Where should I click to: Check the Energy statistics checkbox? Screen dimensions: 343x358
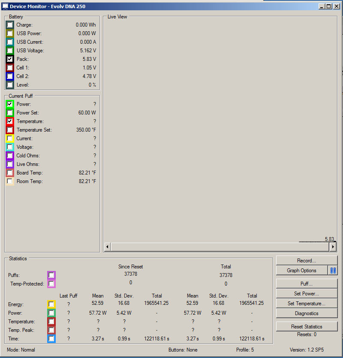pyautogui.click(x=51, y=304)
